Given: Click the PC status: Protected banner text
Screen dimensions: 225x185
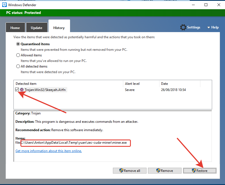Looking at the screenshot, I should coord(24,13).
